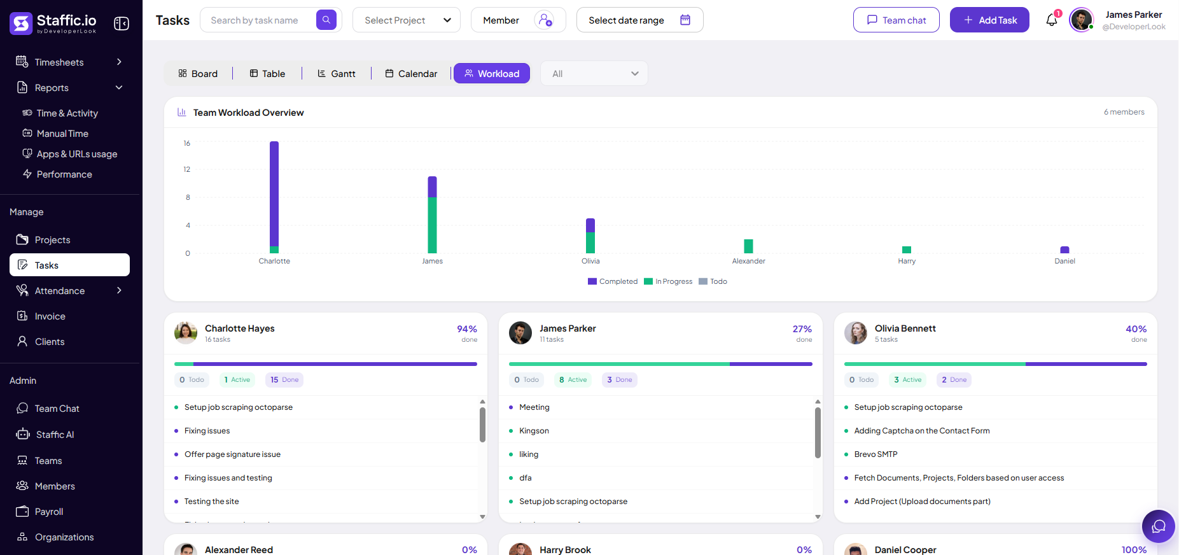The width and height of the screenshot is (1179, 555).
Task: Click Charlotte Hayes's avatar photo
Action: (186, 333)
